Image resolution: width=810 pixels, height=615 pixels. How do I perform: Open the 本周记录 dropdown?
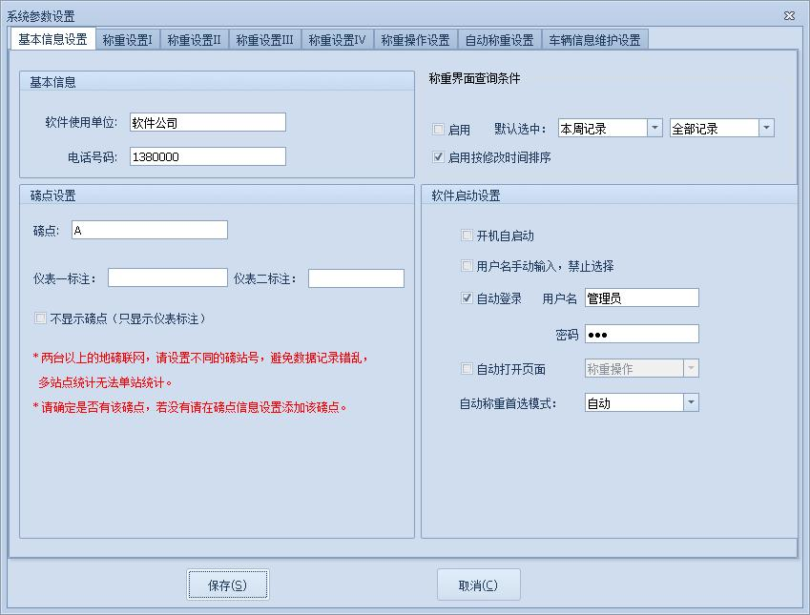coord(654,128)
